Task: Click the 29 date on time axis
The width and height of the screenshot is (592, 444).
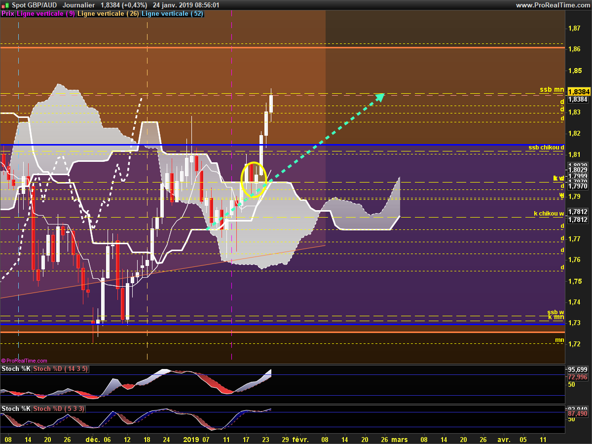Action: [285, 439]
